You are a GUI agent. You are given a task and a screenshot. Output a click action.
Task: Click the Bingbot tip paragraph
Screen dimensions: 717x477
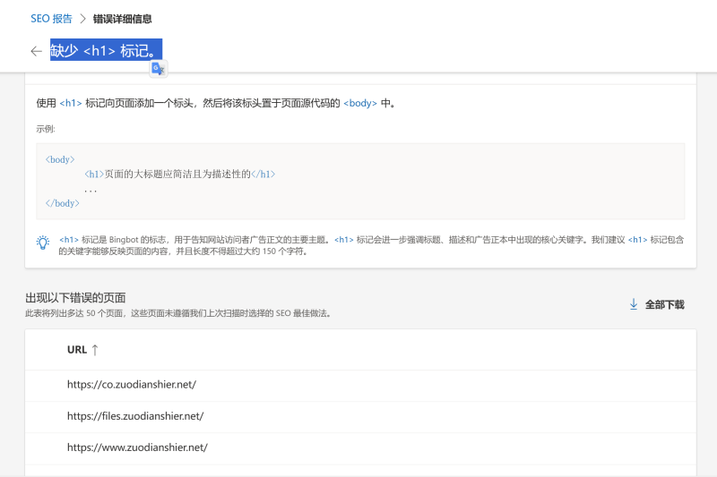(371, 245)
